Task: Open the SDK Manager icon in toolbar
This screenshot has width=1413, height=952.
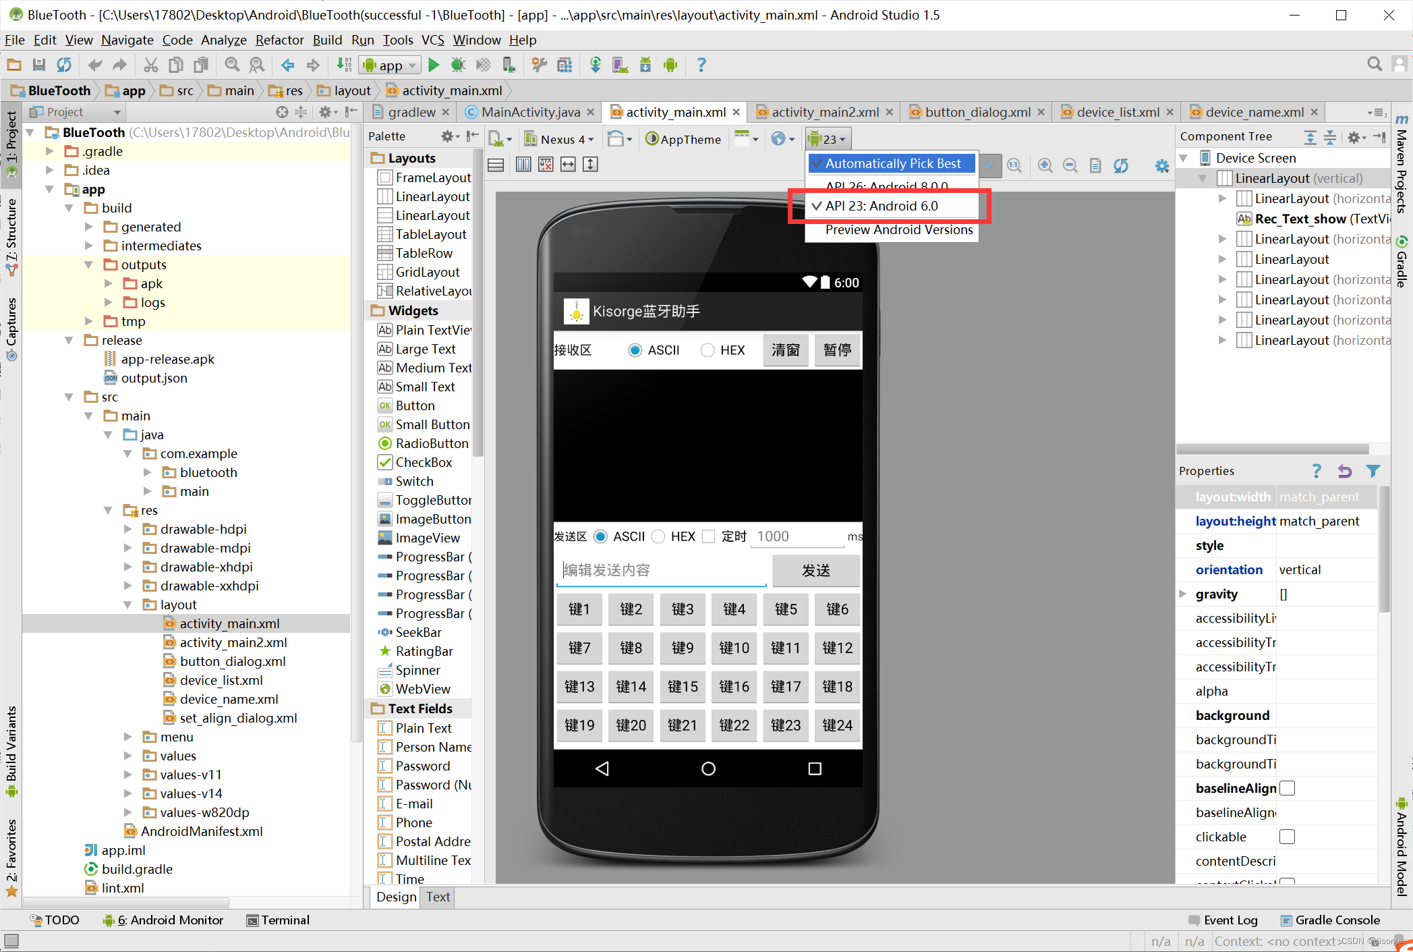Action: tap(645, 65)
